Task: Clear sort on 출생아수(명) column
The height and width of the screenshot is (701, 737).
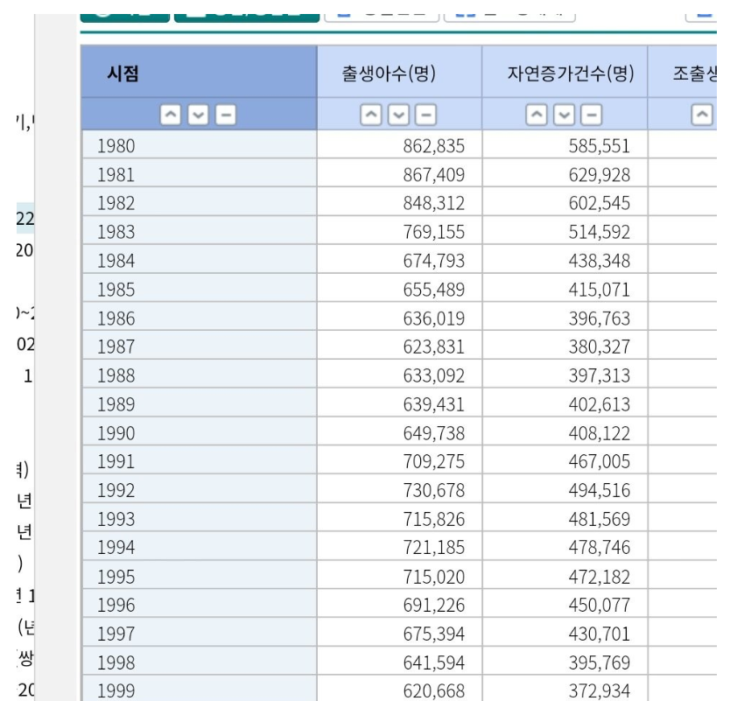Action: click(426, 115)
